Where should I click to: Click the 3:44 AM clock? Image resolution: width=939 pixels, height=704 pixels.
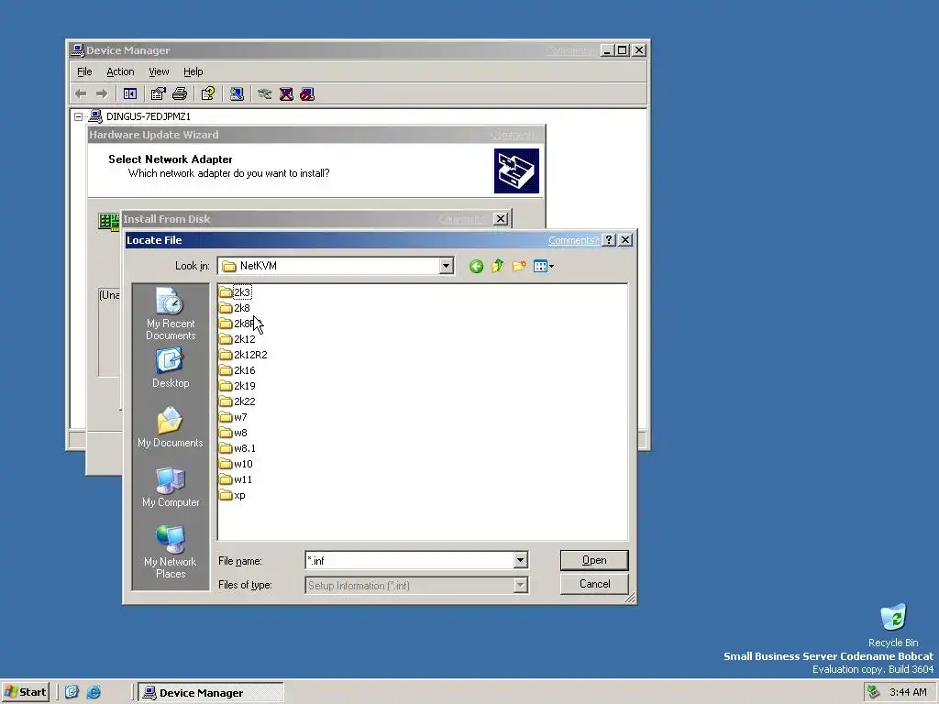pos(908,692)
